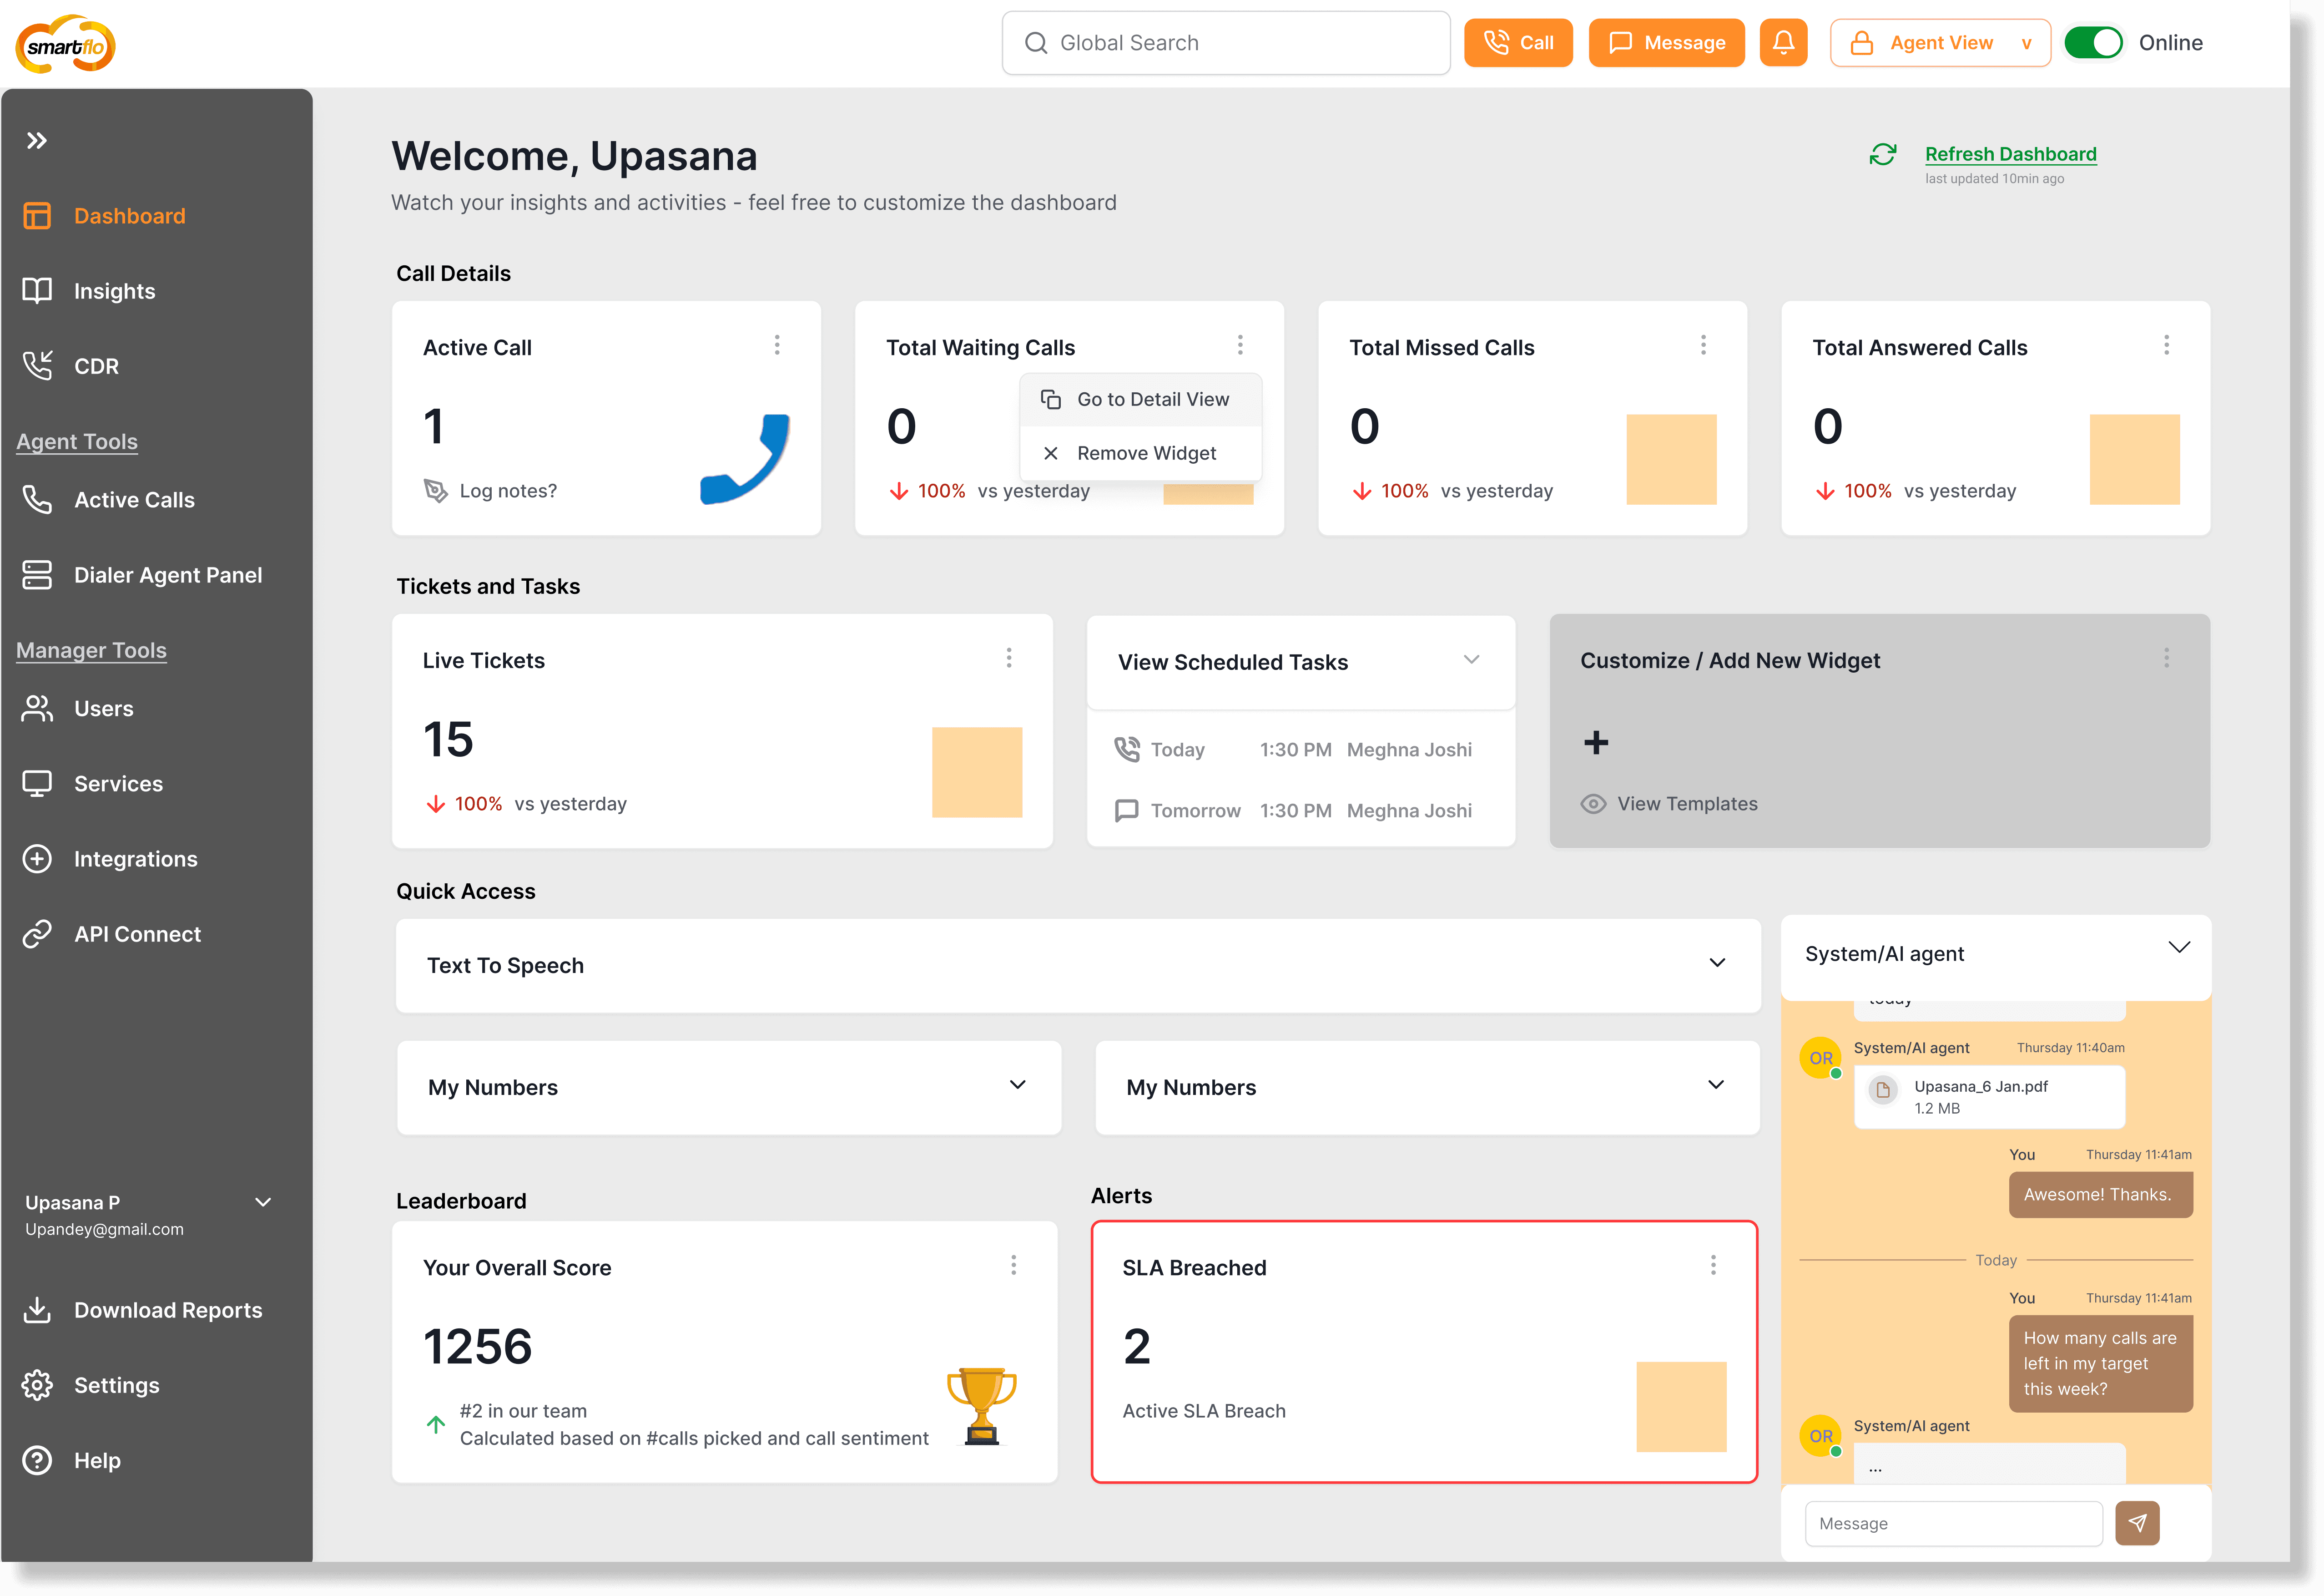Click Log notes tag icon
2324x1596 pixels.
436,490
